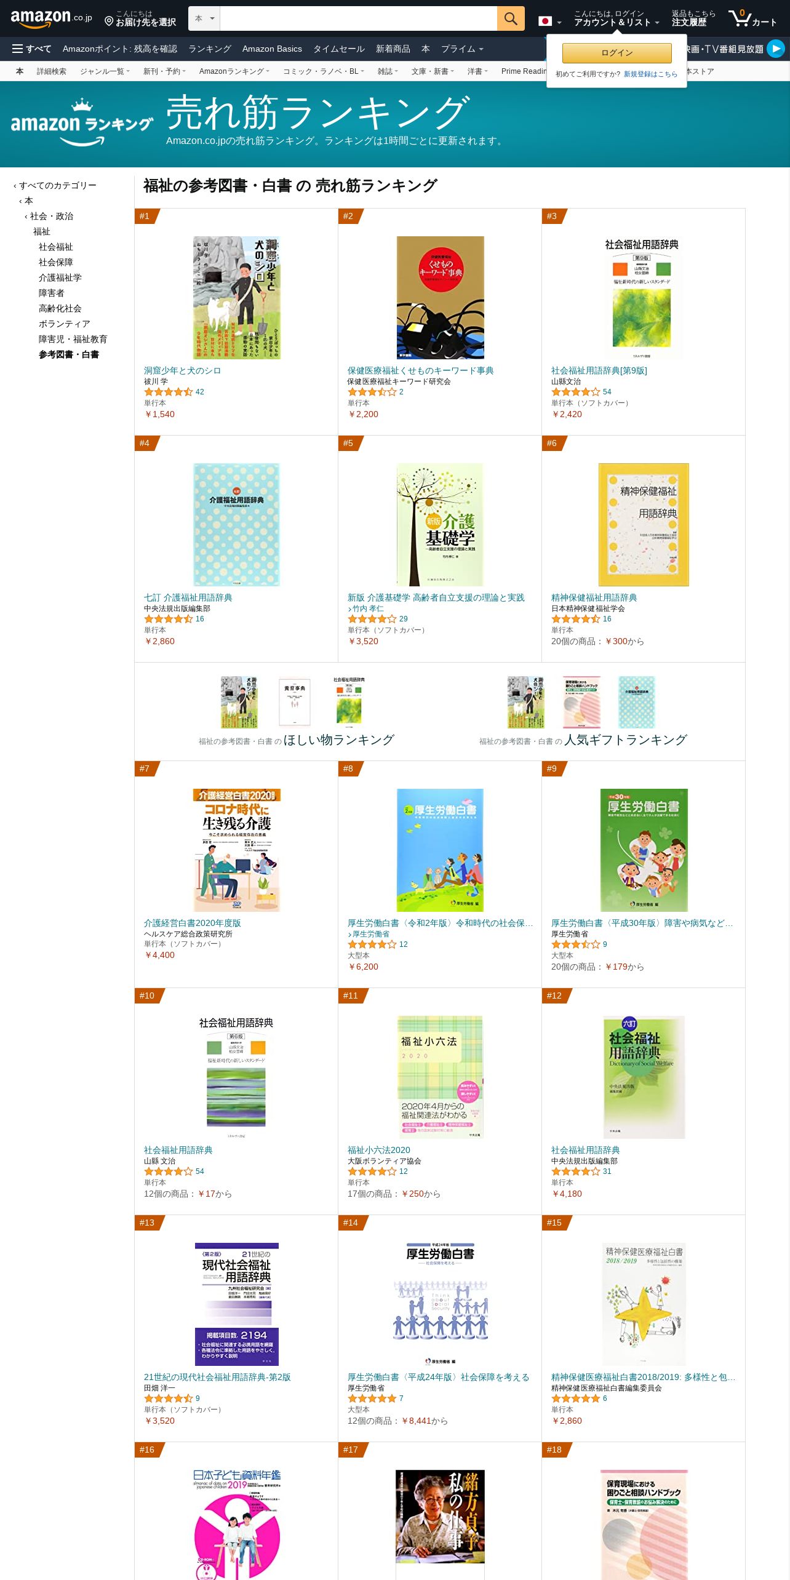The height and width of the screenshot is (1580, 790).
Task: Click the yellow ログイン button
Action: (616, 53)
